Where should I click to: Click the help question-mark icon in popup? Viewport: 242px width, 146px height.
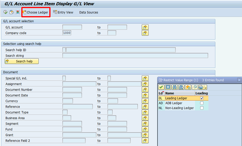point(195,87)
